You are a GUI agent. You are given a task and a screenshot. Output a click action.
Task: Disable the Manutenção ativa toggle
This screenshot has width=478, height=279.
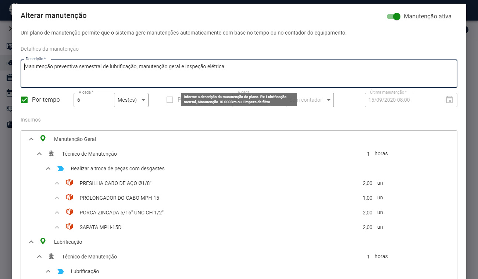coord(393,17)
